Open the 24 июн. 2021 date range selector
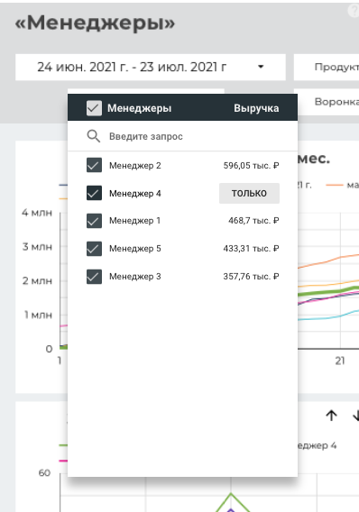Viewport: 359px width, 512px height. point(151,67)
